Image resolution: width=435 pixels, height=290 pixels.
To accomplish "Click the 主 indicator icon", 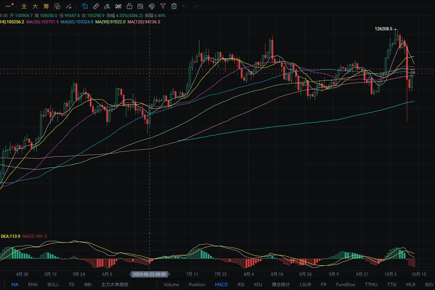I will [x=24, y=6].
